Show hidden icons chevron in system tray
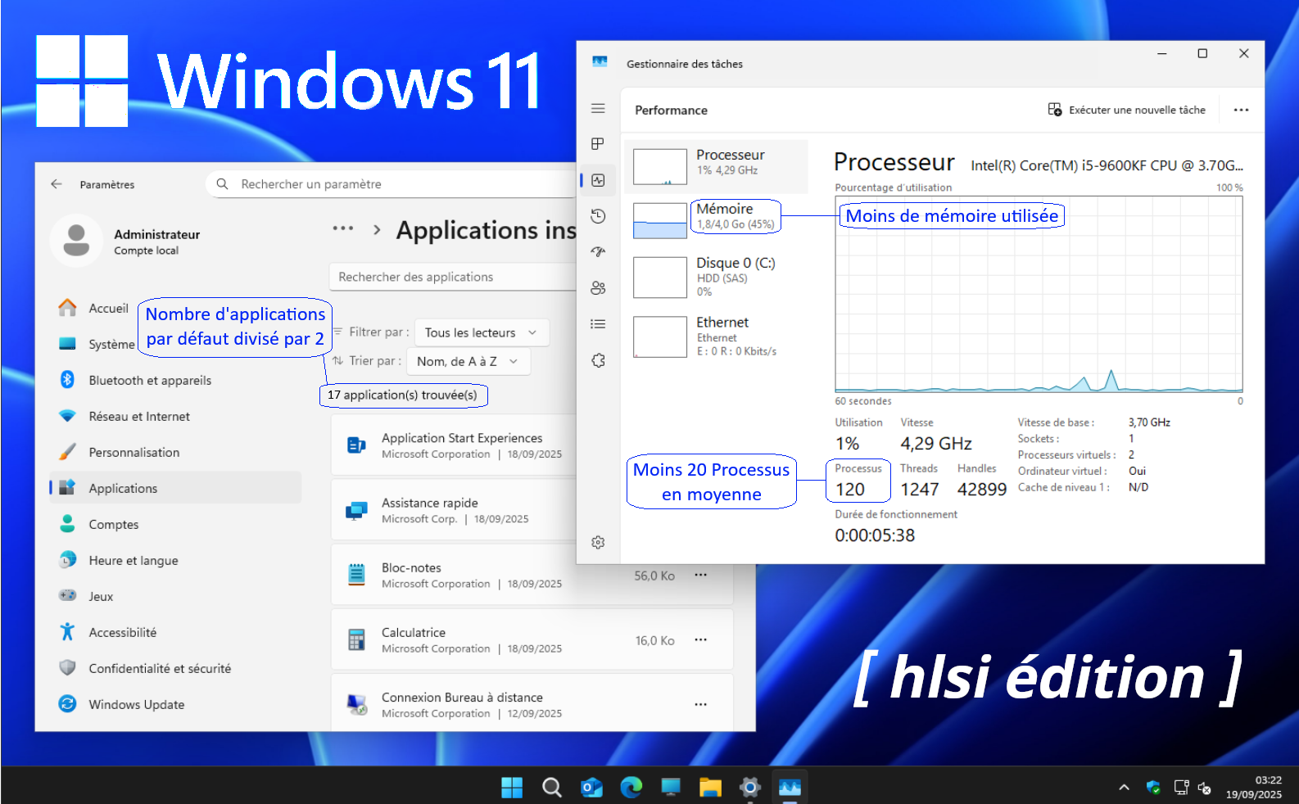 [x=1124, y=788]
